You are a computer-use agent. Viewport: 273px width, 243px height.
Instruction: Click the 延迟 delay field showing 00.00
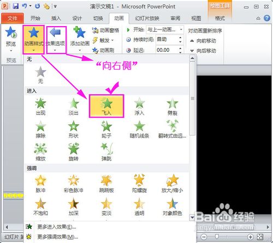(x=167, y=50)
